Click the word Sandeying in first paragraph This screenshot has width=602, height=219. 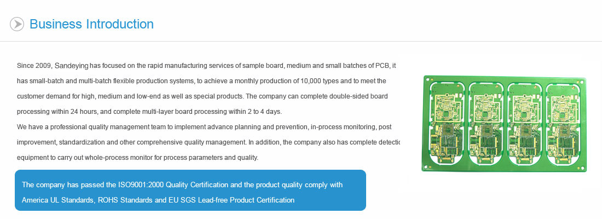coord(71,66)
